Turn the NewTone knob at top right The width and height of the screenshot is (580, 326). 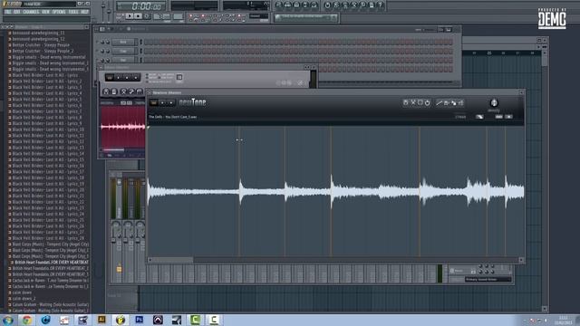tap(494, 102)
